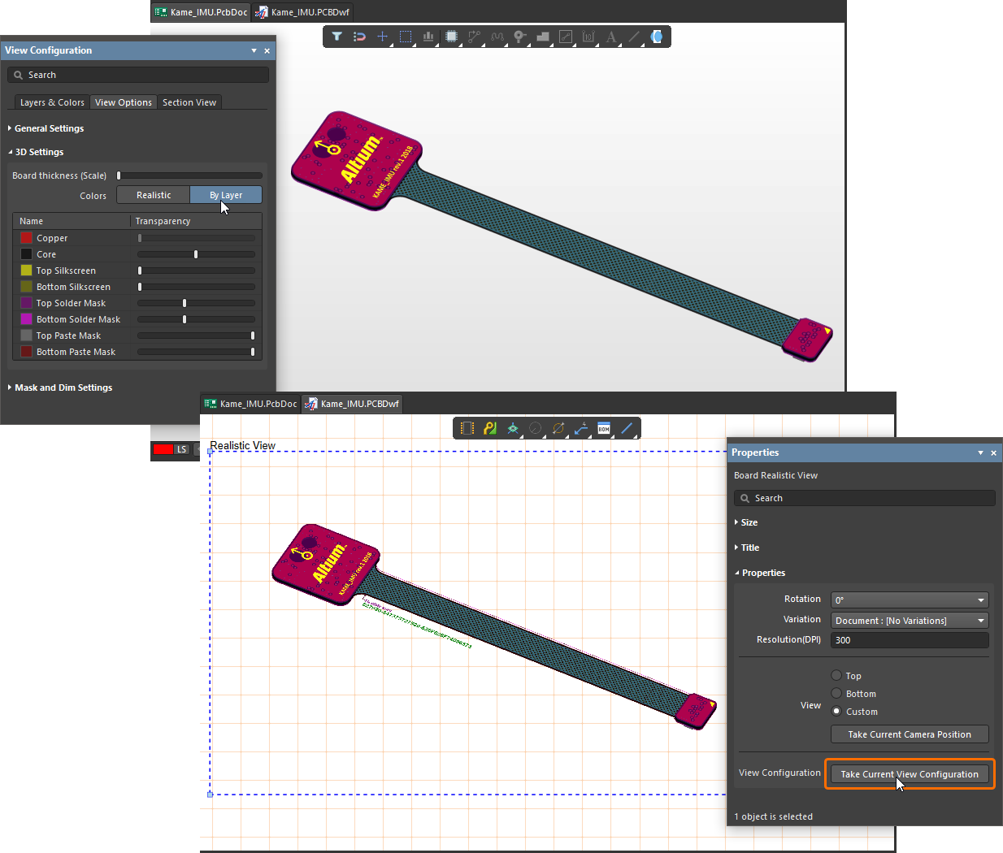Select the polygon pour stepped icon
Viewport: 1003px width, 853px height.
click(x=543, y=37)
